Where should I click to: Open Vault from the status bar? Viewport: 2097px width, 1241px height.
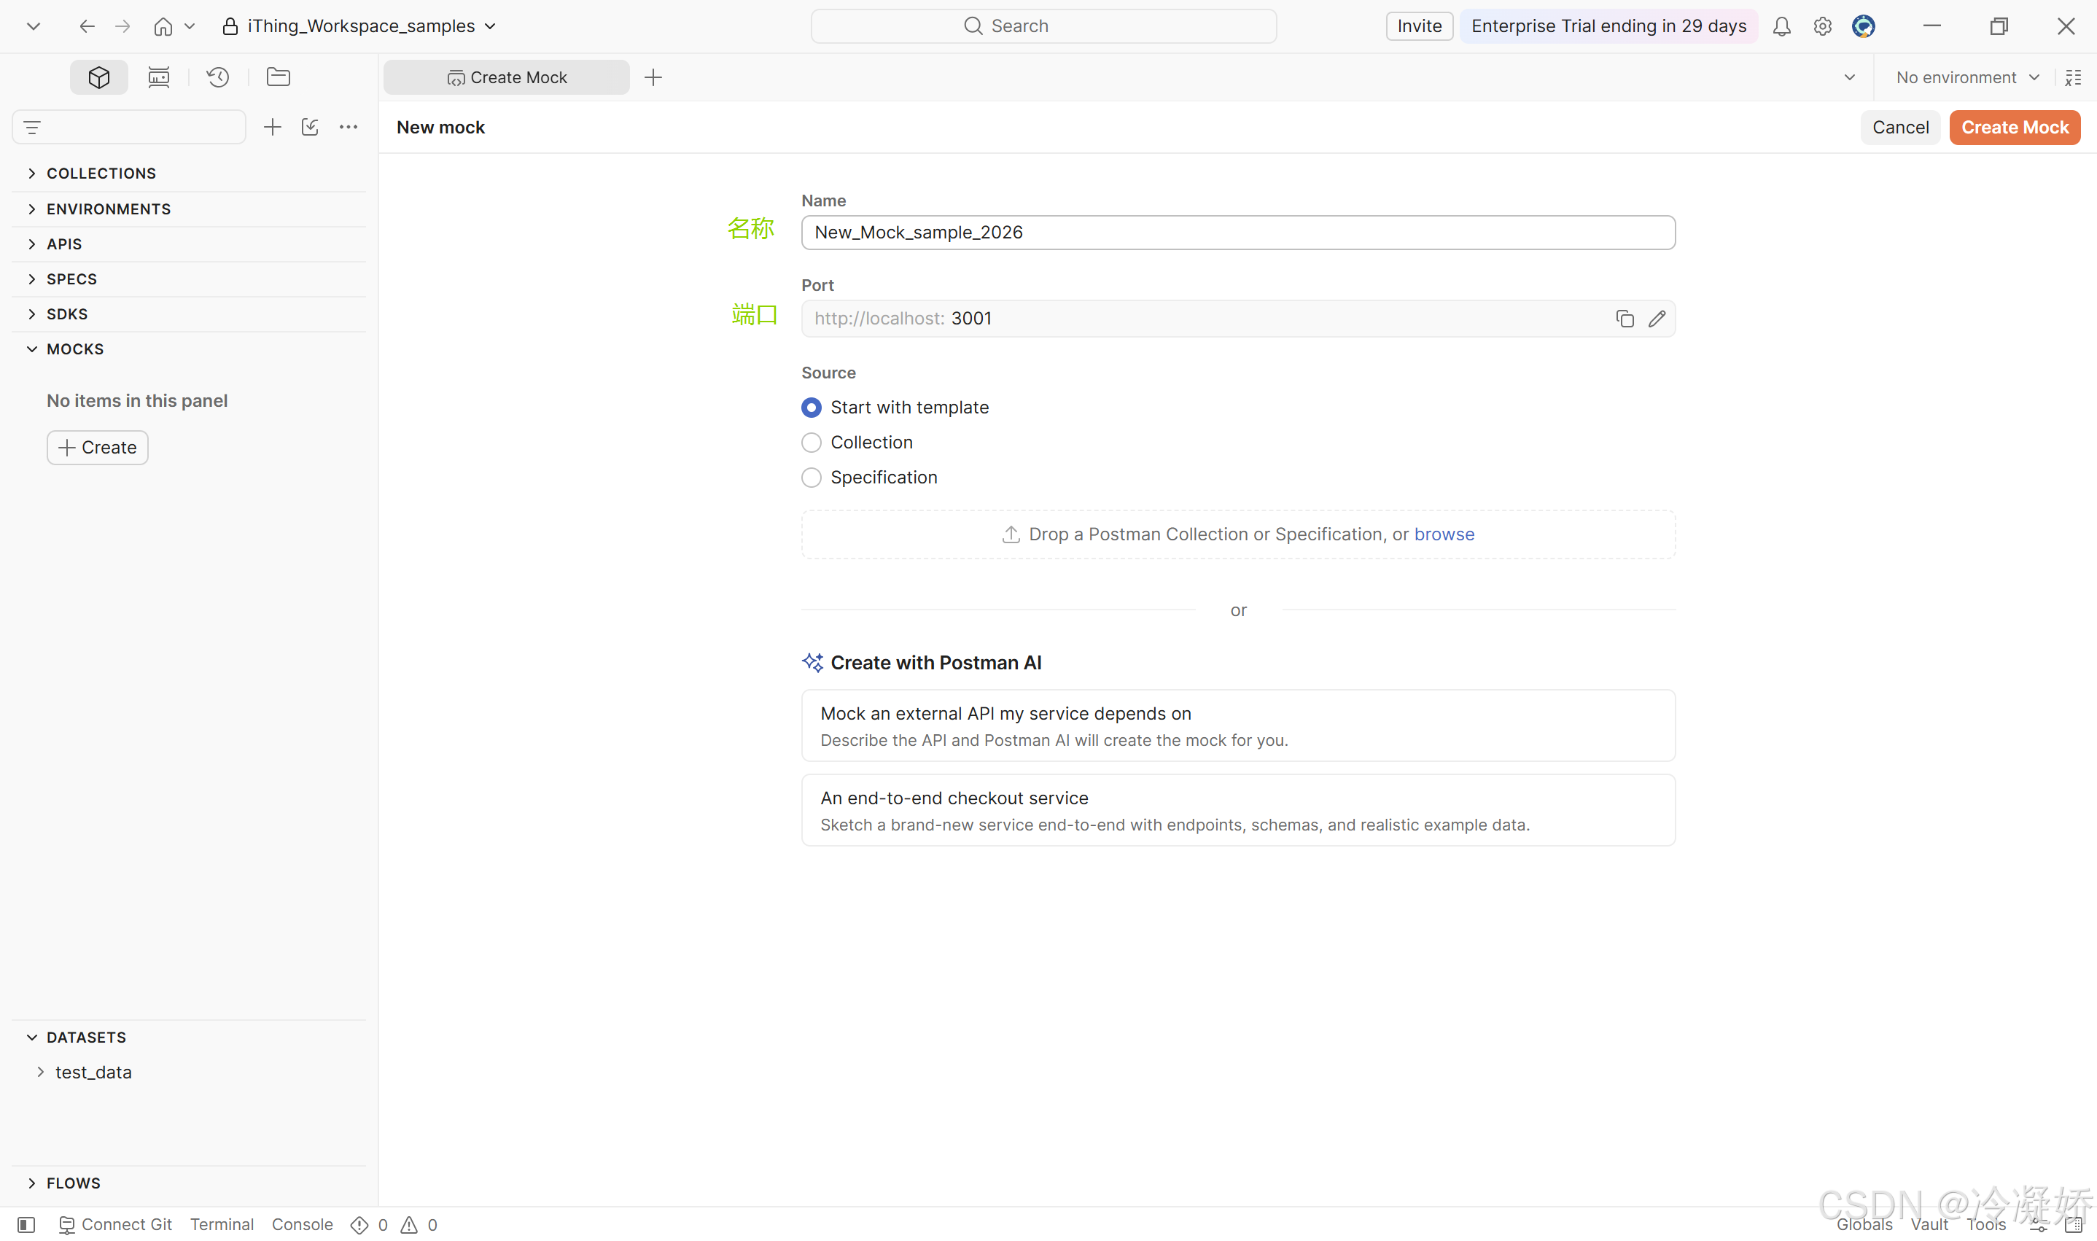1929,1224
